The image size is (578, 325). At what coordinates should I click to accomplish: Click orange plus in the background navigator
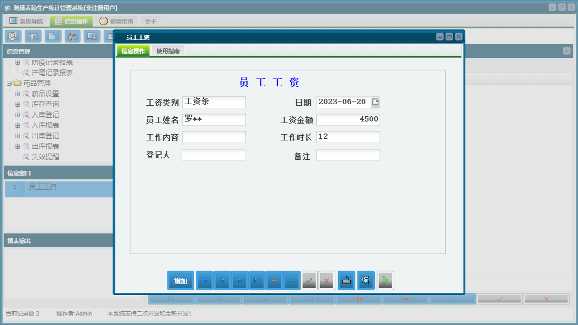(359, 299)
